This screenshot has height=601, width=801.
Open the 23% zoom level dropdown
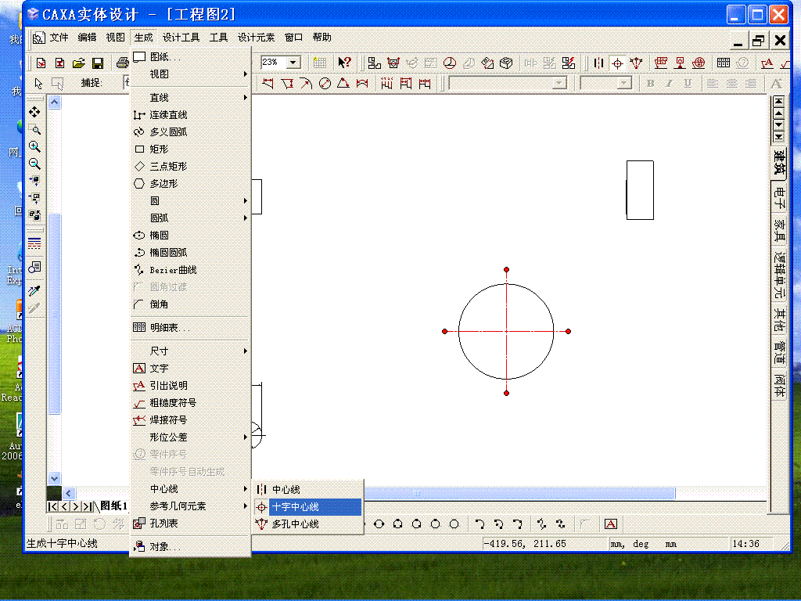pos(294,63)
